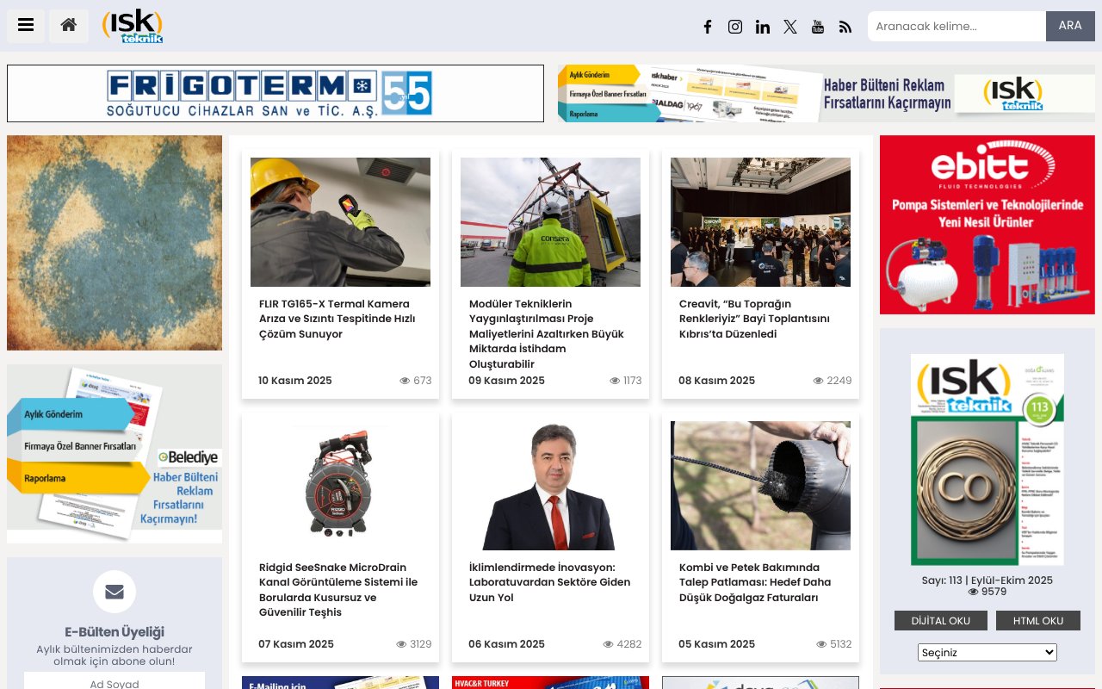Subscribe via the RSS feed icon
This screenshot has width=1102, height=689.
pyautogui.click(x=845, y=27)
